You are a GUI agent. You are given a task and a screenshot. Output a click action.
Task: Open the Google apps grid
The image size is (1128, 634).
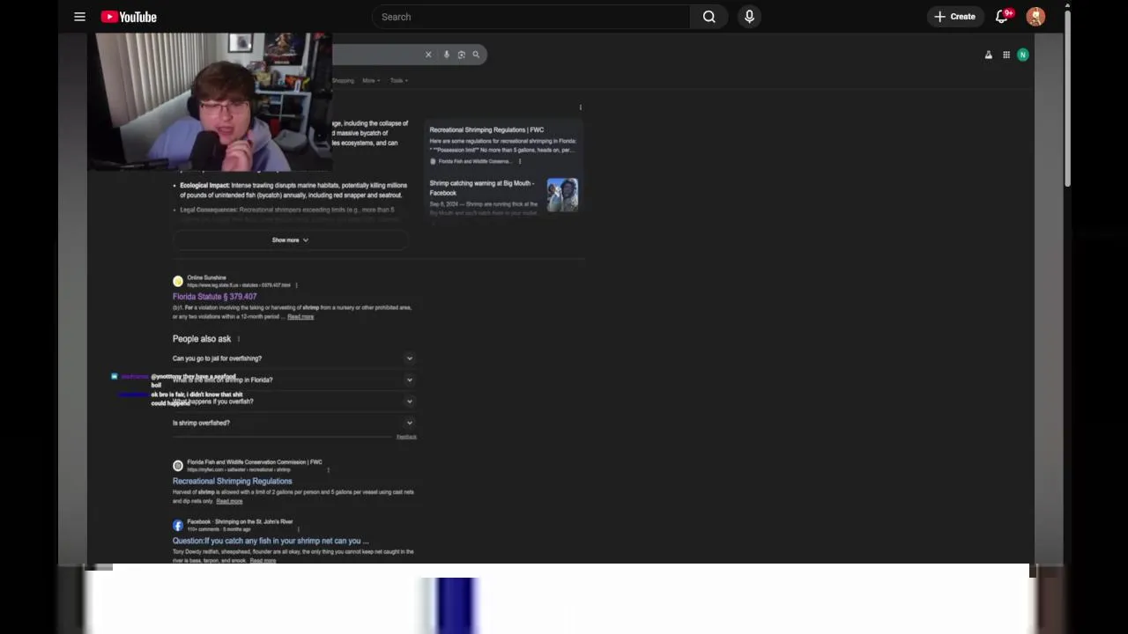(x=1006, y=55)
